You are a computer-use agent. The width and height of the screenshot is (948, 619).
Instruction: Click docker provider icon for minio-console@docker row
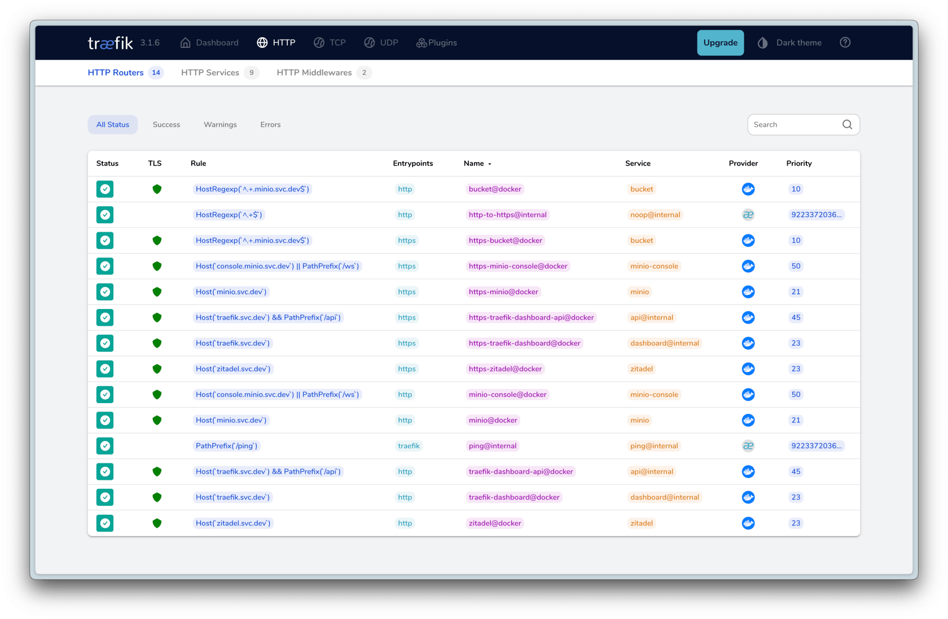(748, 395)
